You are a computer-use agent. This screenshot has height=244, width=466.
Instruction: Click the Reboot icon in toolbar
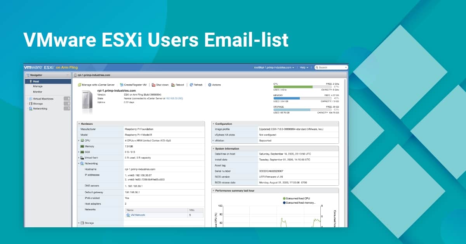click(x=173, y=85)
